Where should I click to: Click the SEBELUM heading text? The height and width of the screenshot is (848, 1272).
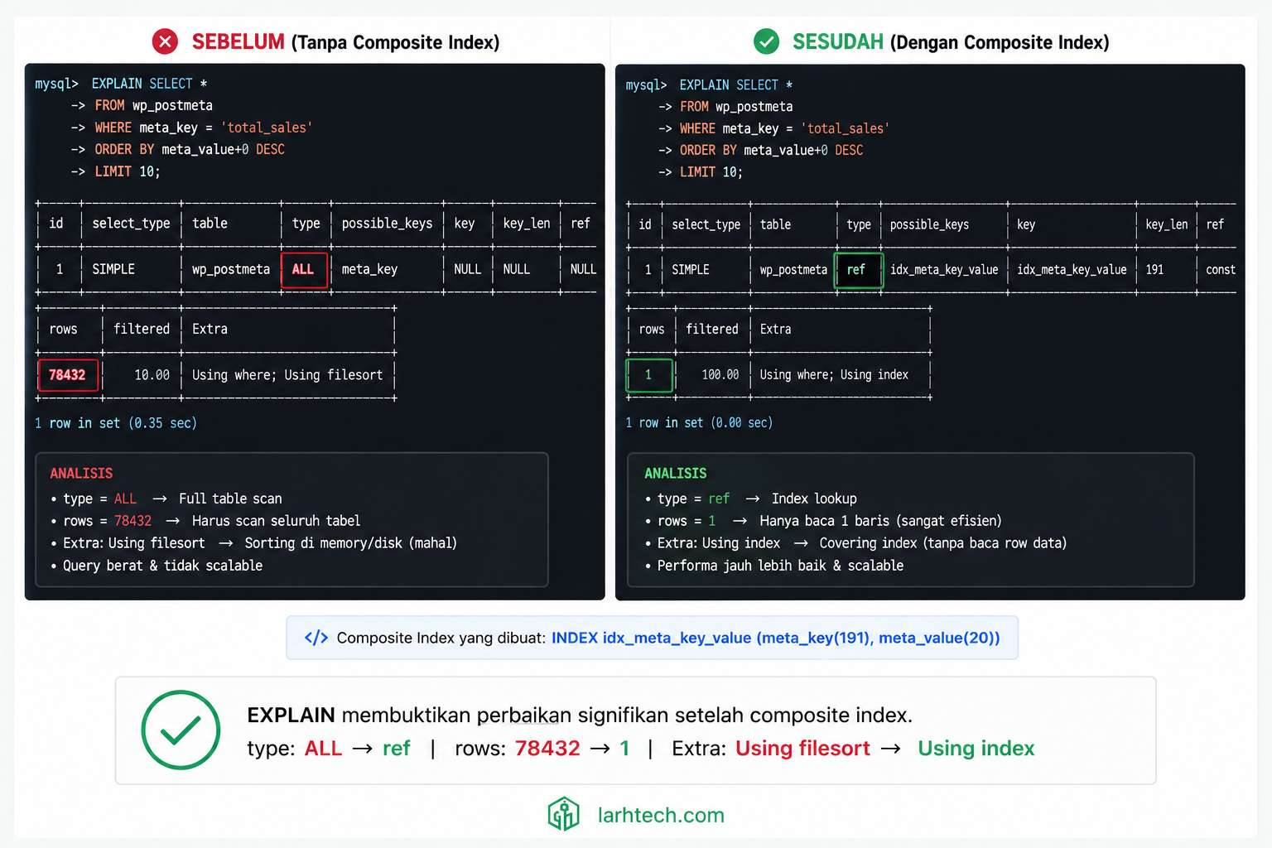click(x=238, y=41)
